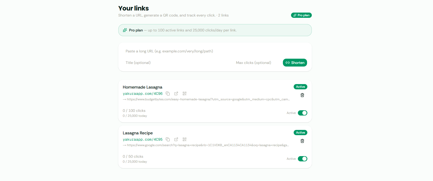Open the yakuraapp.com/4C96 short link
The width and height of the screenshot is (433, 181).
coord(142,94)
